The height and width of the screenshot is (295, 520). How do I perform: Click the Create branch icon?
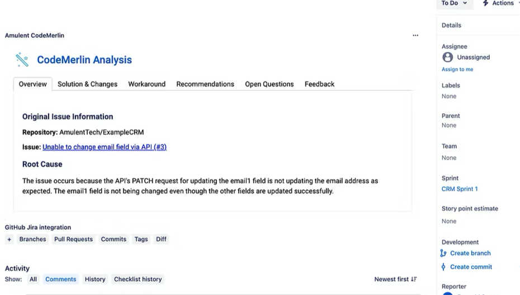[443, 253]
